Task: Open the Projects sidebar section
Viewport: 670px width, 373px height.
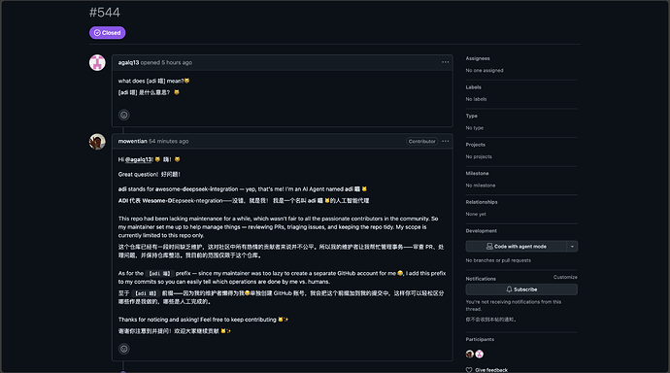Action: 475,145
